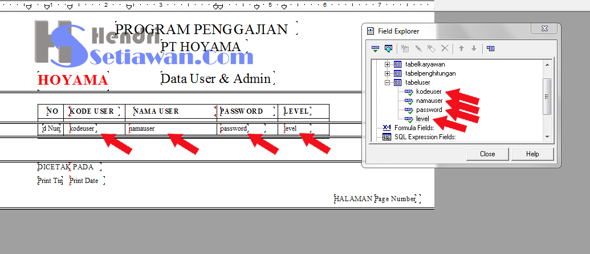The width and height of the screenshot is (590, 254).
Task: Click the Field Explorer vertical scrollbar thumb
Action: point(547,97)
